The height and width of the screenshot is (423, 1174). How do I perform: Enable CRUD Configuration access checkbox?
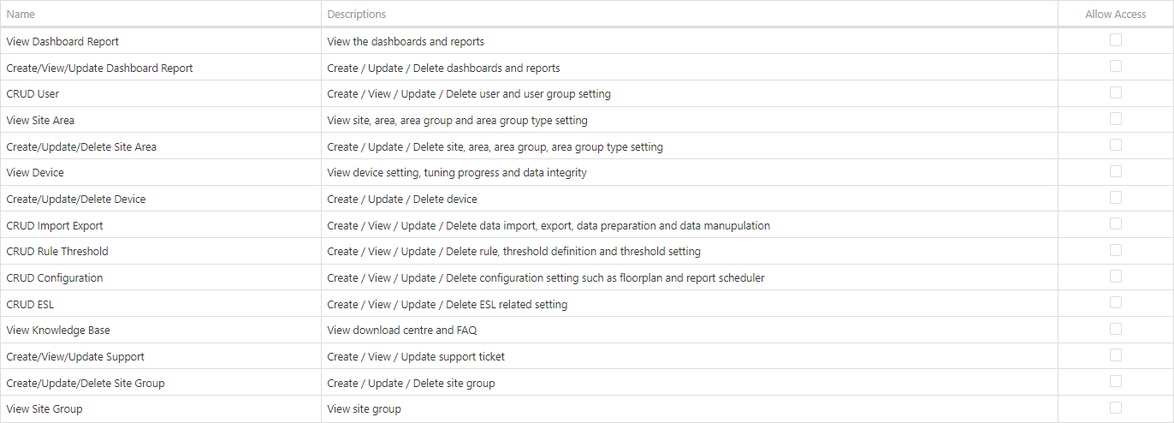[x=1116, y=277]
